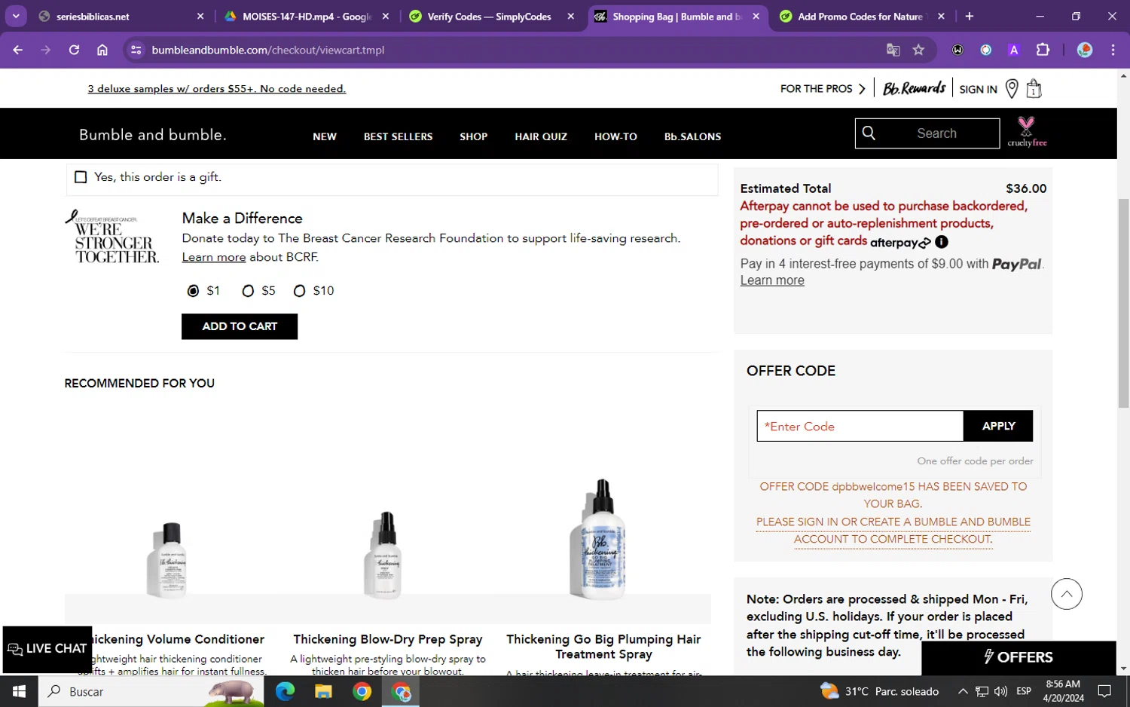Click ADD TO CART donation button
The image size is (1130, 707).
pyautogui.click(x=240, y=326)
